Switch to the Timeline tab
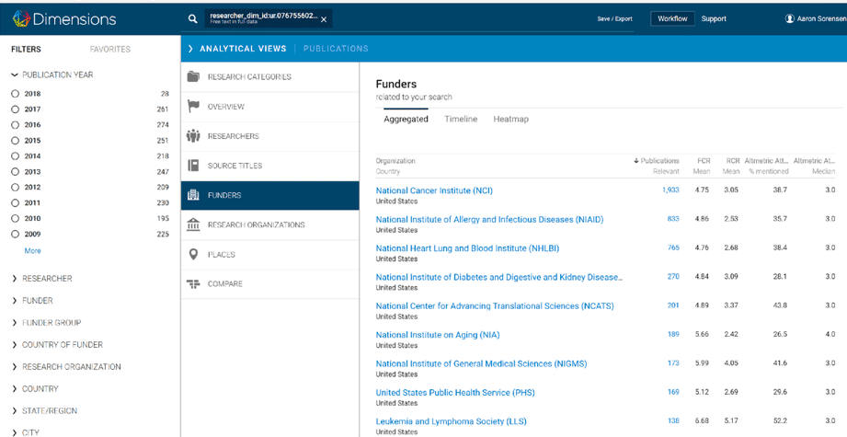 tap(461, 119)
